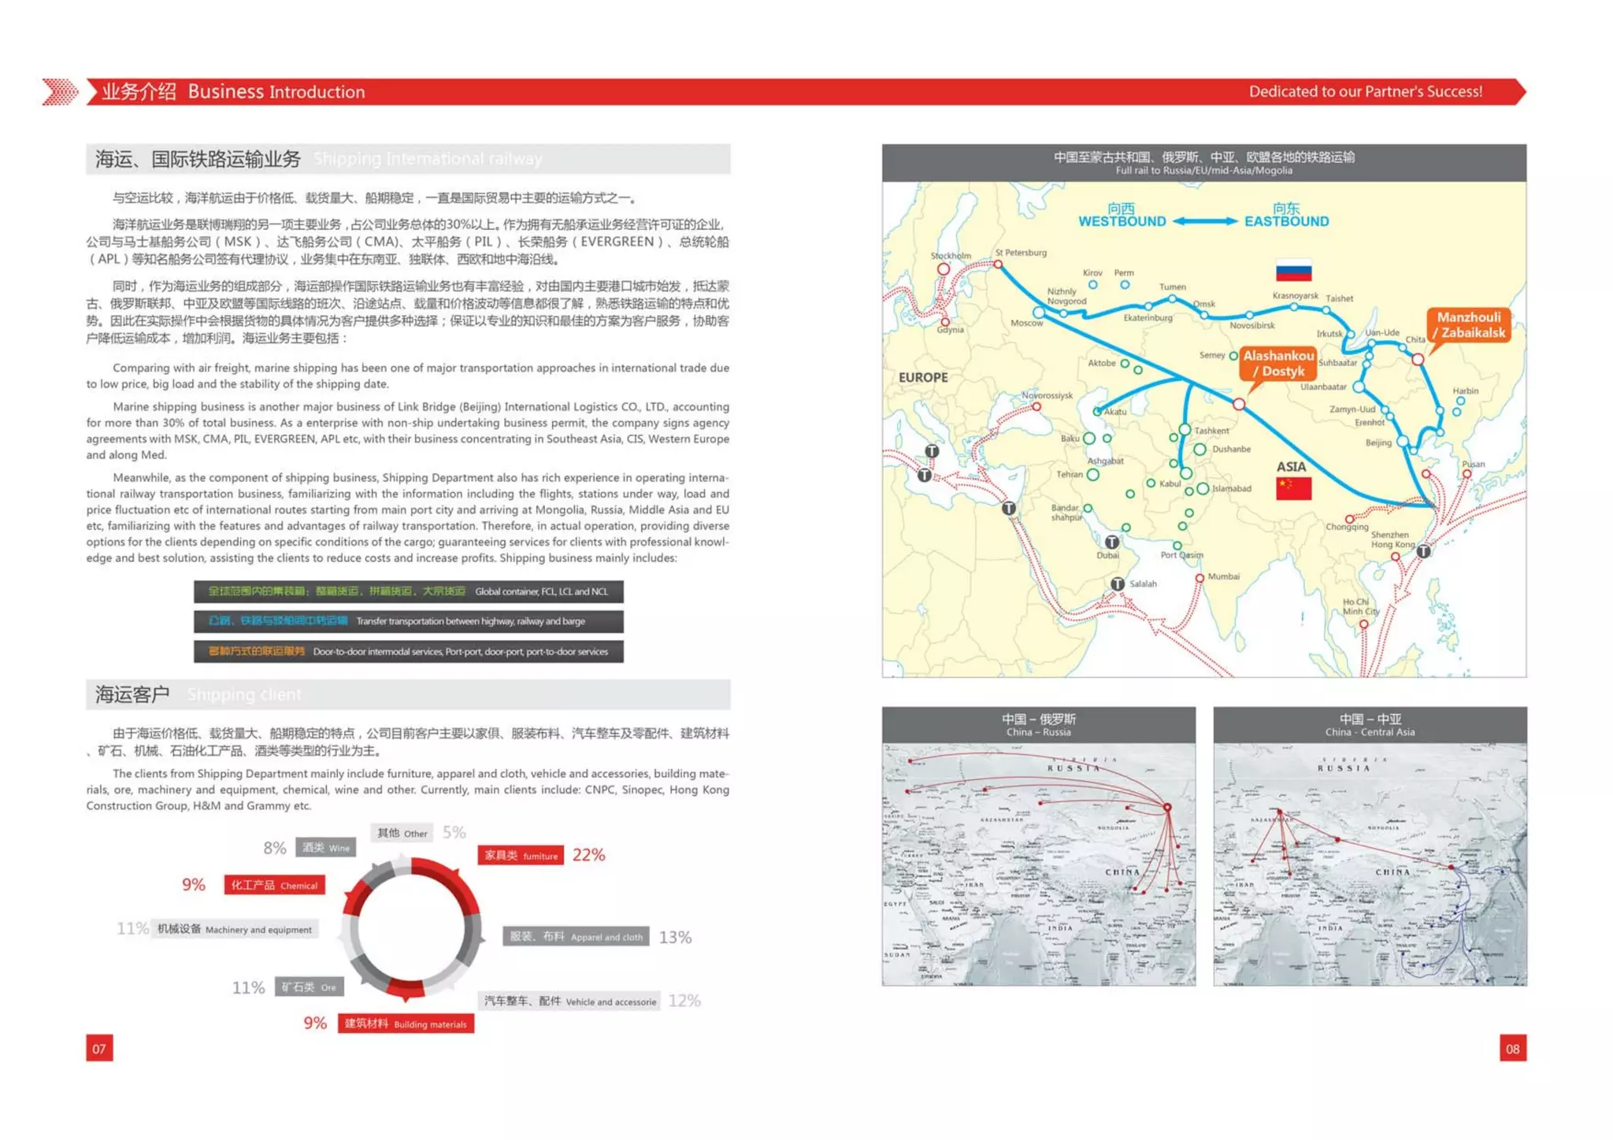Click the page number 07 box
Screen dimensions: 1613x1140
click(99, 1048)
